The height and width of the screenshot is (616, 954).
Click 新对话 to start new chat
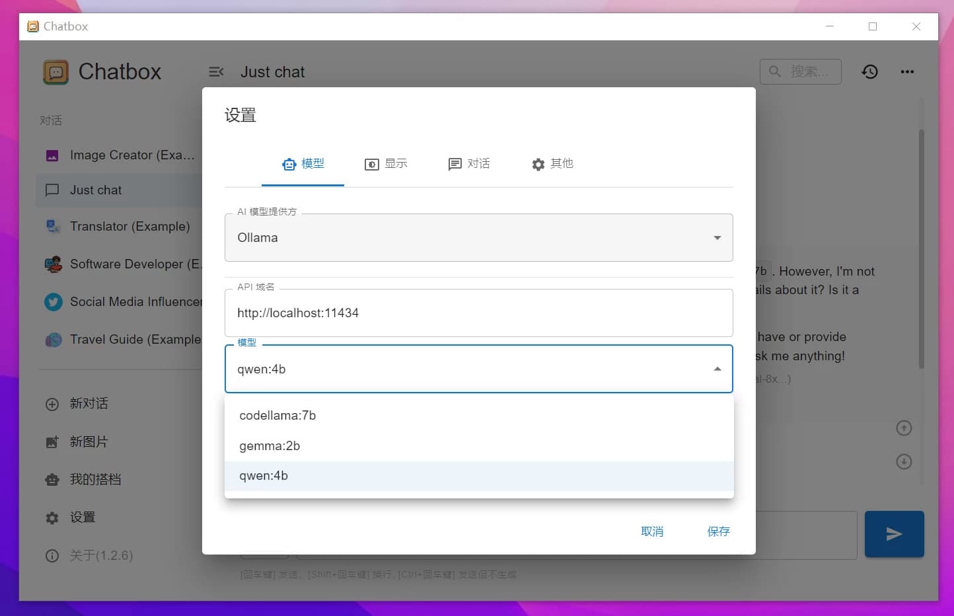click(89, 404)
